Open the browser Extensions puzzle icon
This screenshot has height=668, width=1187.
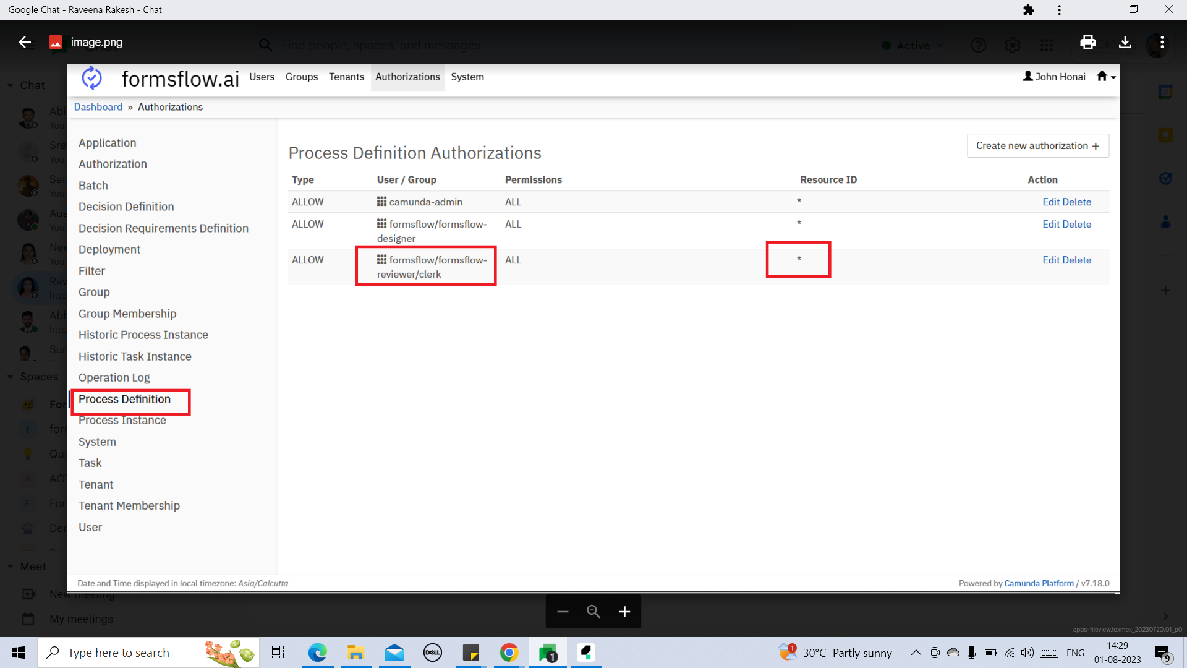1028,10
